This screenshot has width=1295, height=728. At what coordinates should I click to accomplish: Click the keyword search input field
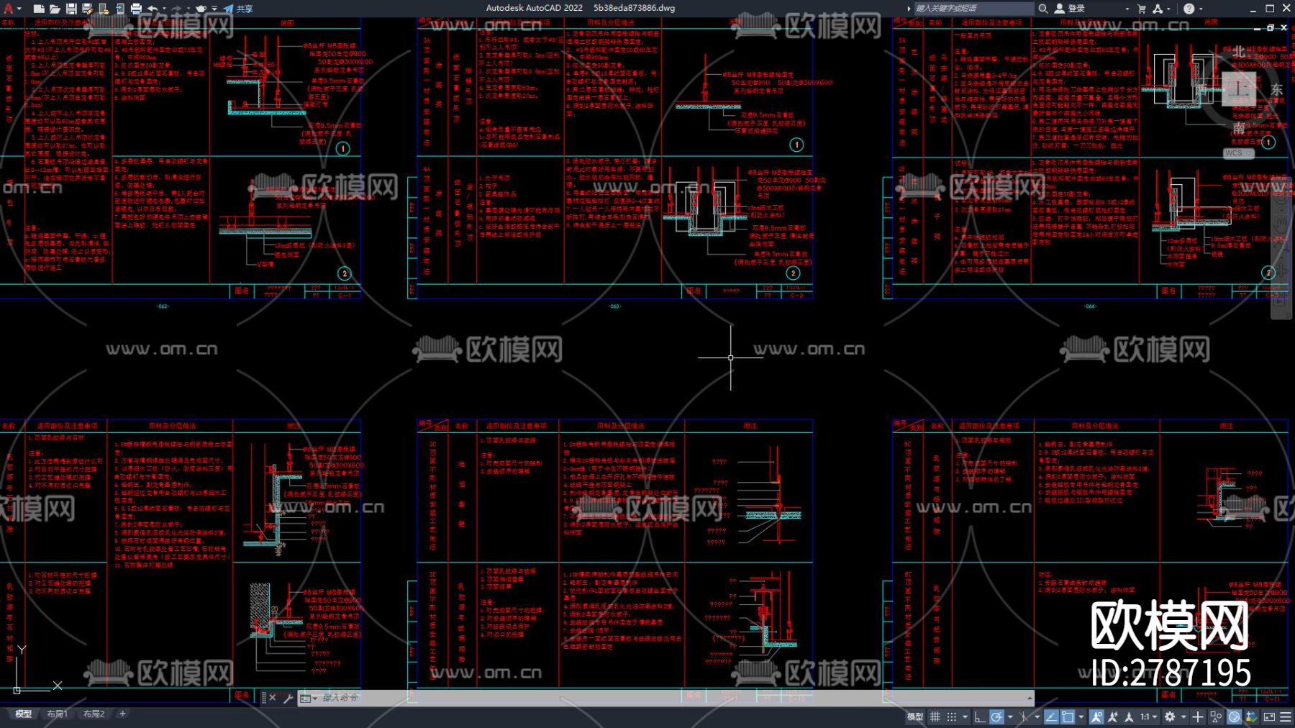point(971,9)
